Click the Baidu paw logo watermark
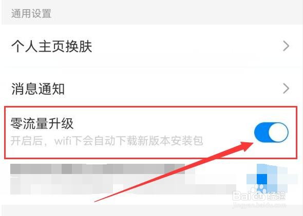 [259, 192]
